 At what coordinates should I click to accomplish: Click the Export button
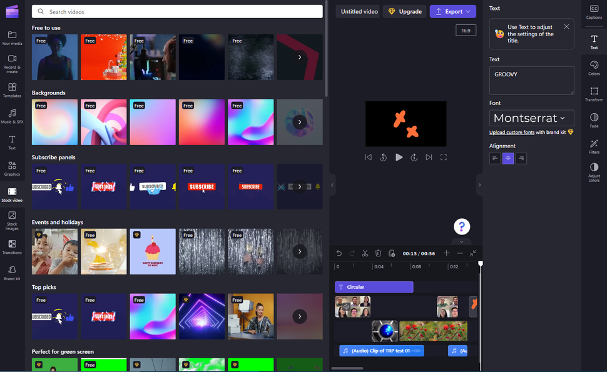coord(452,11)
